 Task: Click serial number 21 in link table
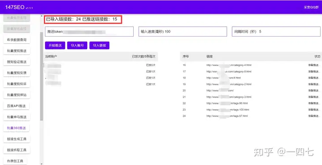[x=184, y=97]
